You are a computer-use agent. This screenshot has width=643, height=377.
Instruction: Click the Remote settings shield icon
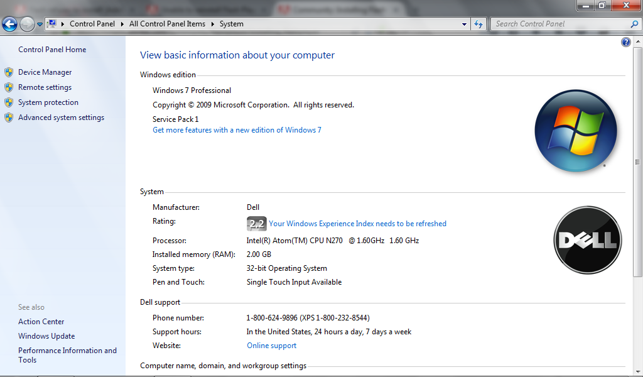click(x=9, y=87)
